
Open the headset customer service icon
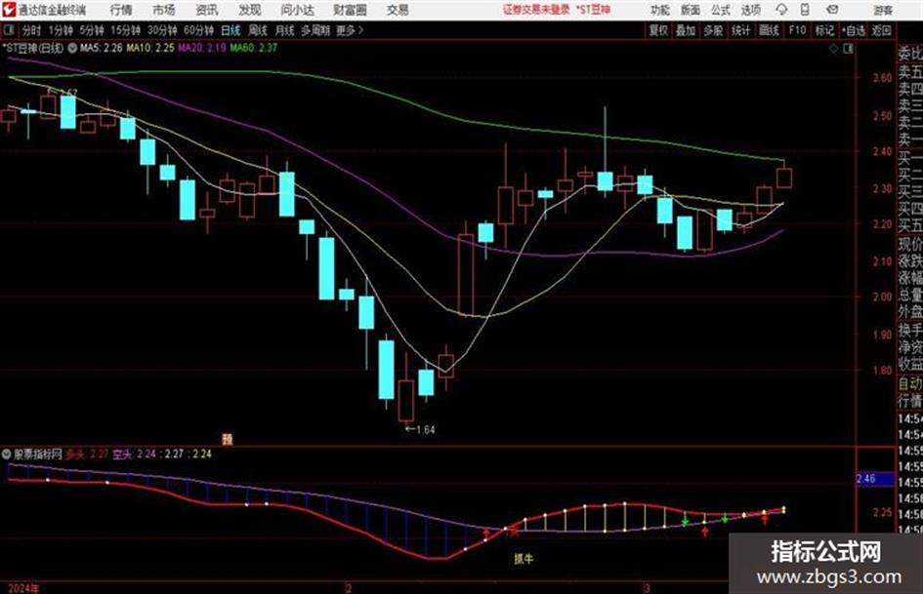click(x=781, y=10)
